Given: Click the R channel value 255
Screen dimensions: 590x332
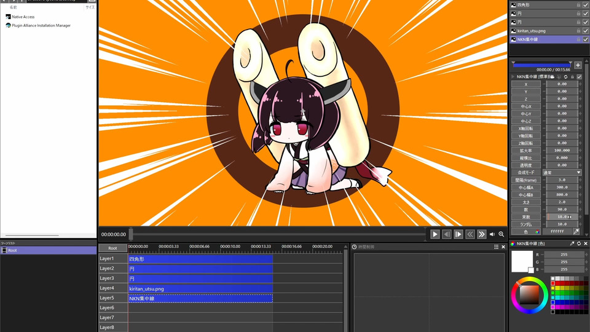Looking at the screenshot, I should [564, 255].
